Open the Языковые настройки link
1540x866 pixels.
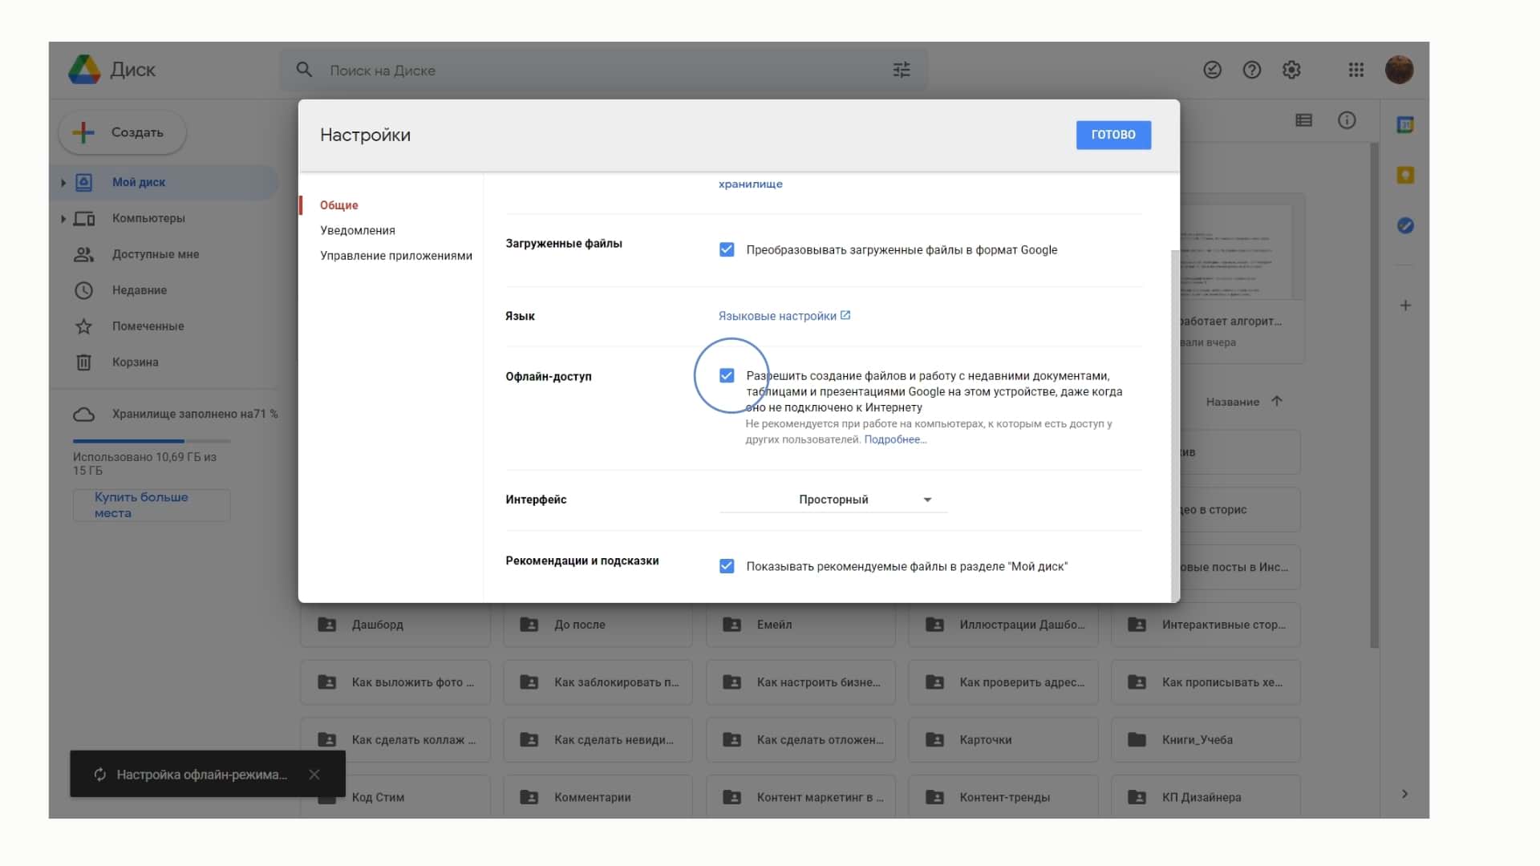[x=777, y=316]
